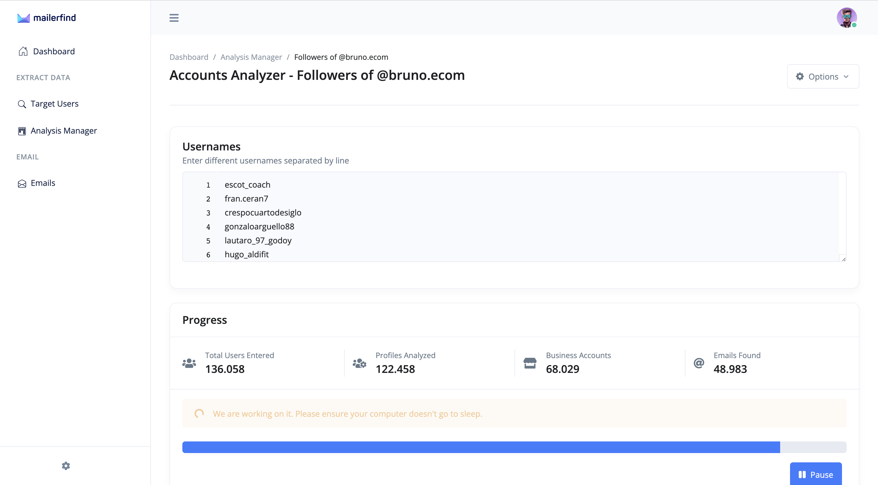Click the mailerfind logo
The width and height of the screenshot is (878, 485).
47,18
